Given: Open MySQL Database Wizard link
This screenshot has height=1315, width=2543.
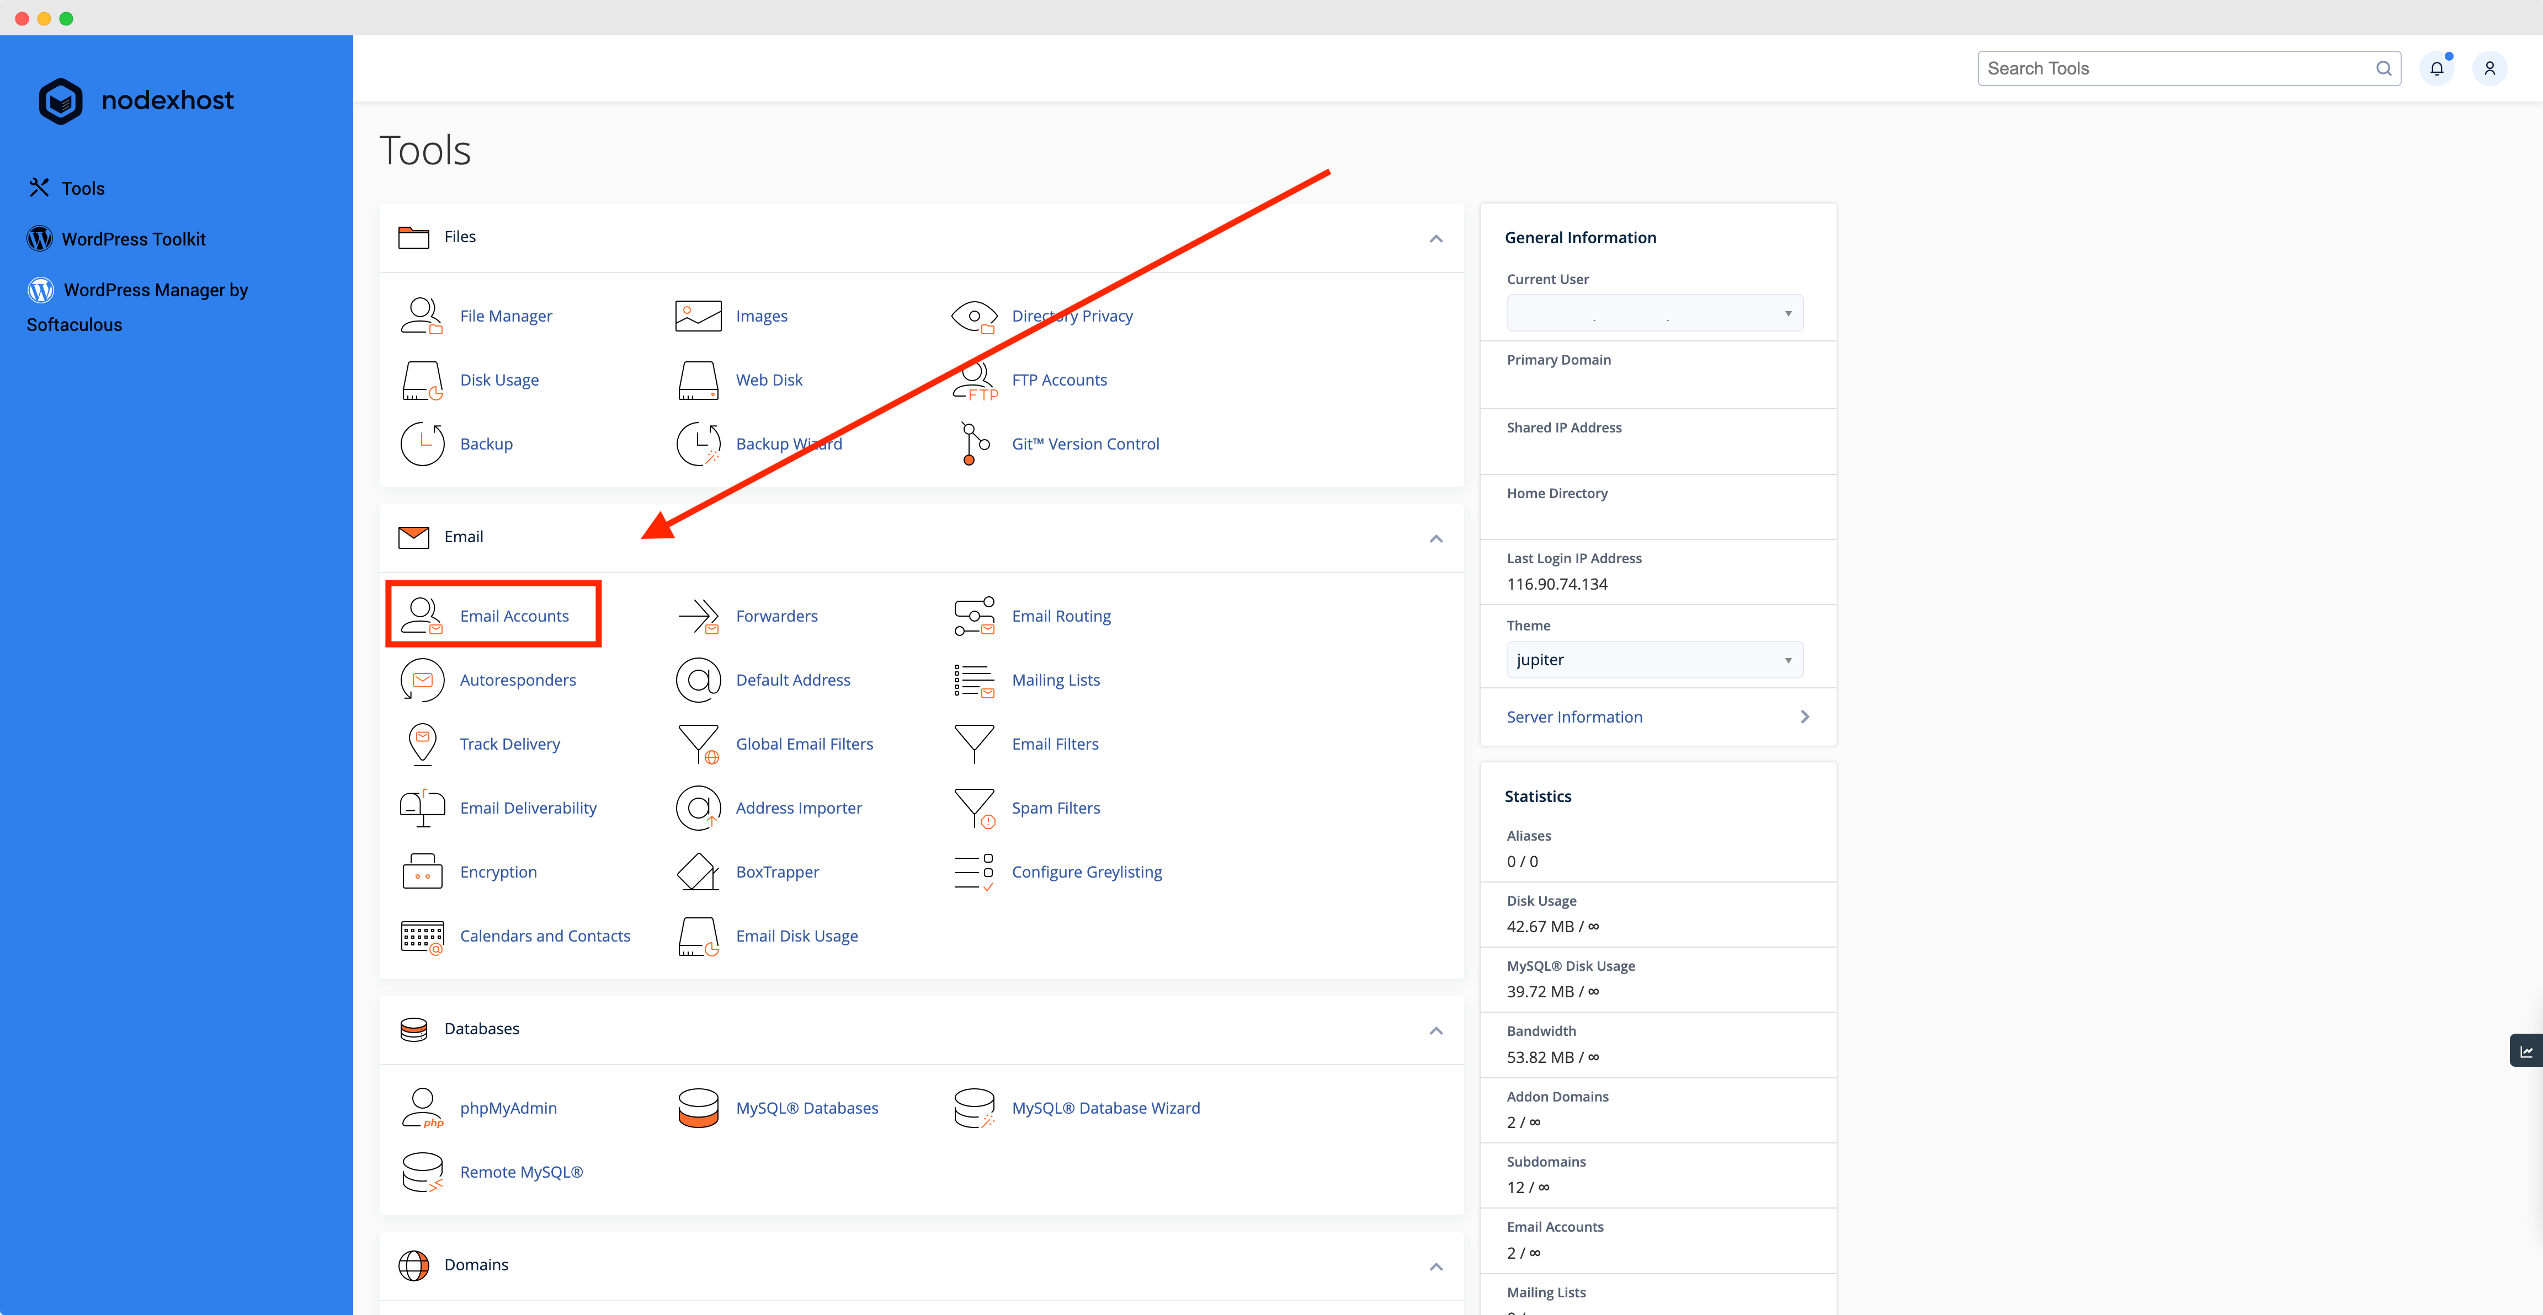Looking at the screenshot, I should click(1105, 1108).
